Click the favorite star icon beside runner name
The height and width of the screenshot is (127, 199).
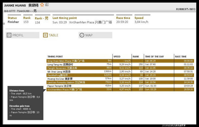tap(42, 5)
